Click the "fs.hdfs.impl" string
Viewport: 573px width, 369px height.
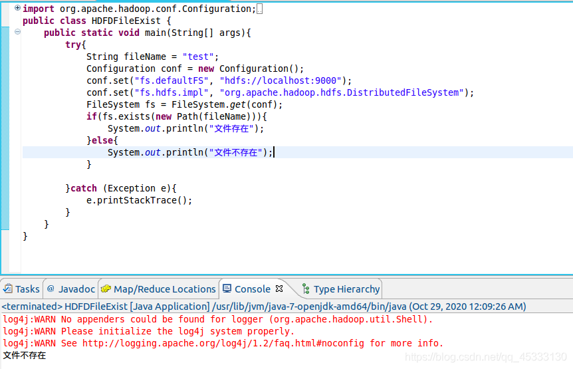click(172, 92)
